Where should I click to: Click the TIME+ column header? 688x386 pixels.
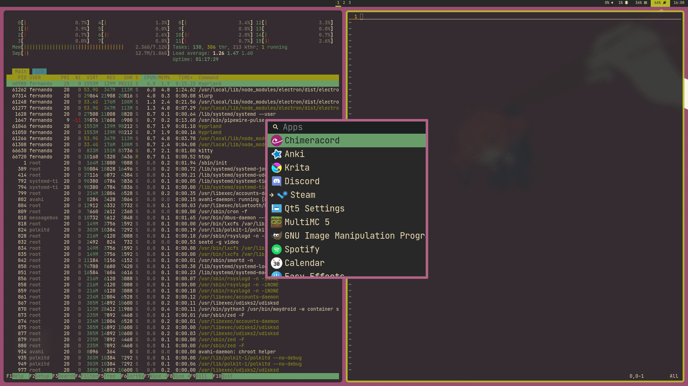click(x=186, y=78)
